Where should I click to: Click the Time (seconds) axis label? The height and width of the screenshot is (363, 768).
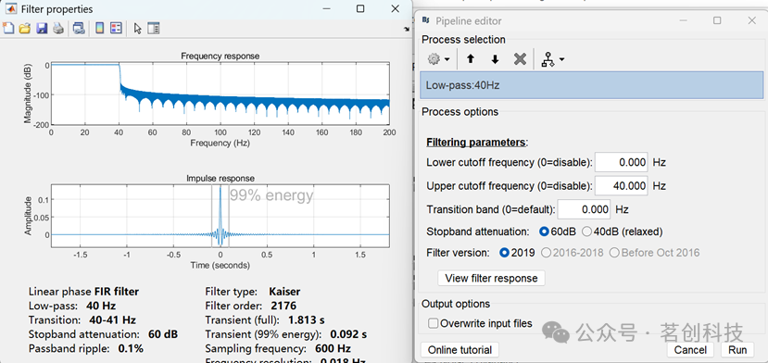point(220,265)
